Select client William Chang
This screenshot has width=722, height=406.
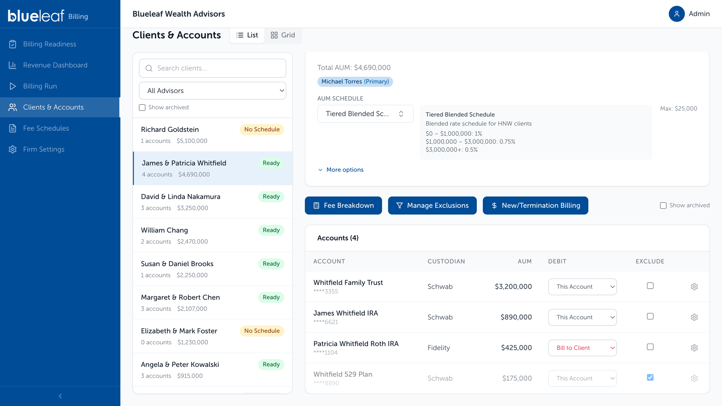[x=212, y=235]
